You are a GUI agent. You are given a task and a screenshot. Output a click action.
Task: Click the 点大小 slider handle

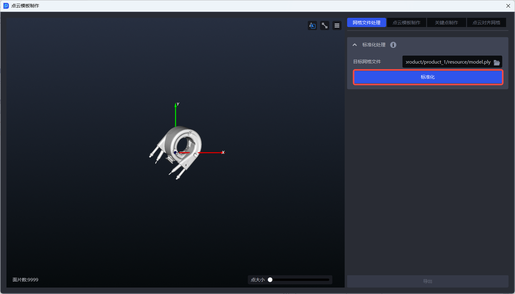[x=270, y=280]
